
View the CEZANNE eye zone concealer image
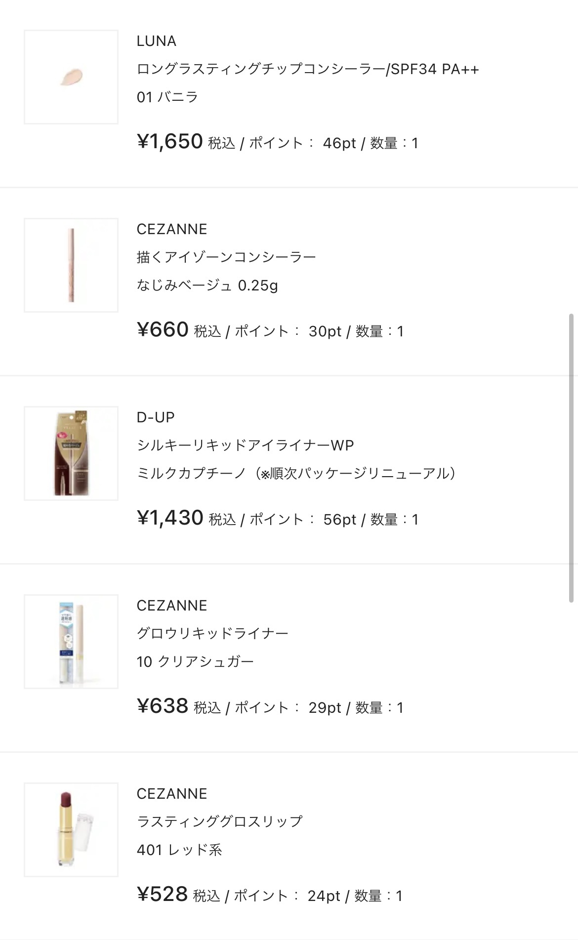click(x=71, y=264)
